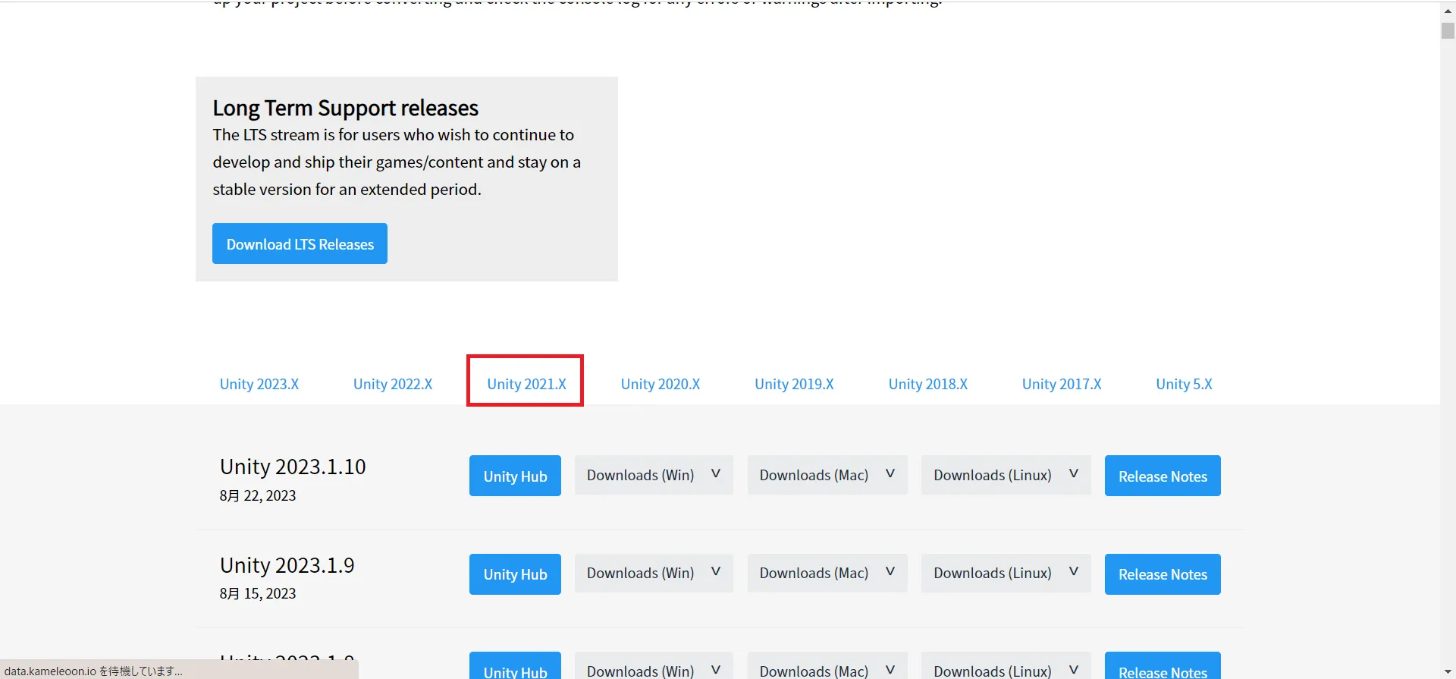The height and width of the screenshot is (679, 1456).
Task: Click the Unity 2023.1.10 version title
Action: [x=293, y=467]
